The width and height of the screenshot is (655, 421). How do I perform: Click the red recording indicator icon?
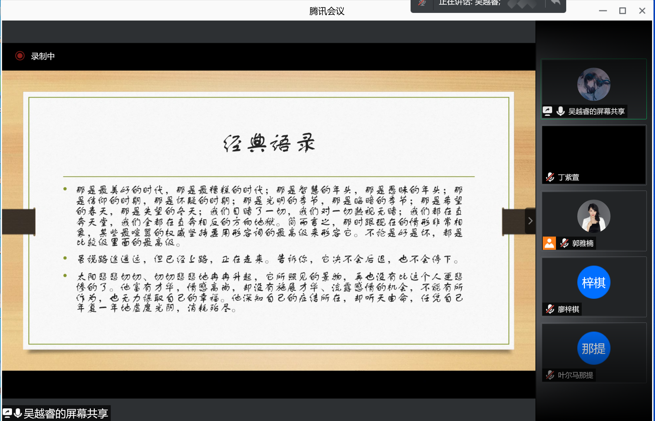coord(20,56)
